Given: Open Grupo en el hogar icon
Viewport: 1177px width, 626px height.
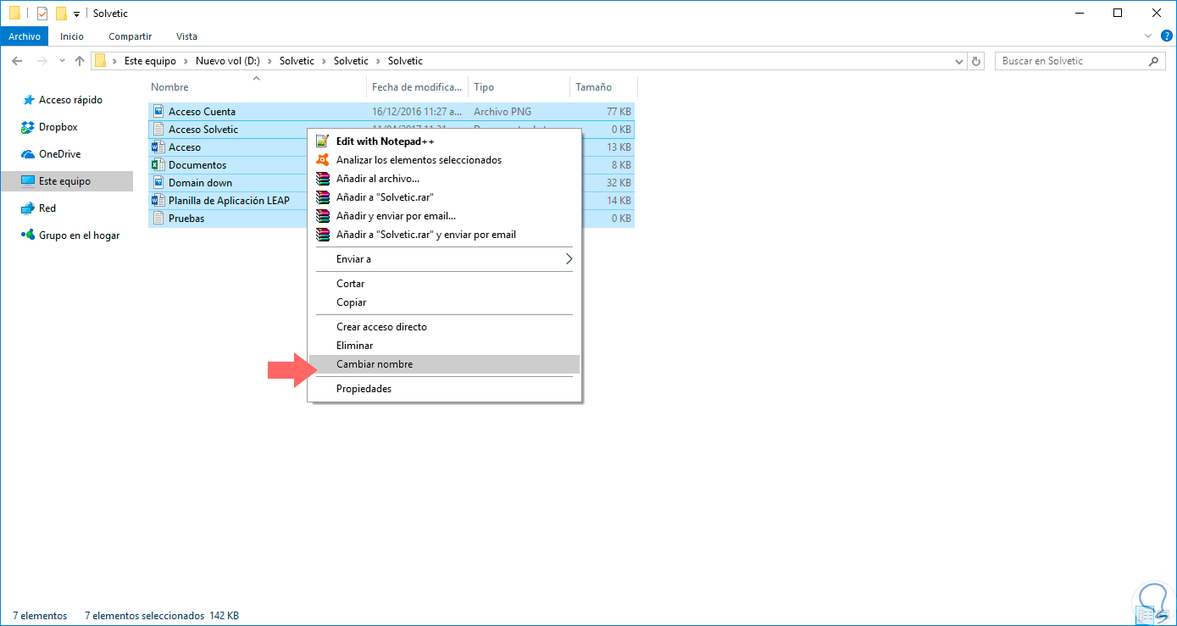Looking at the screenshot, I should pos(27,235).
